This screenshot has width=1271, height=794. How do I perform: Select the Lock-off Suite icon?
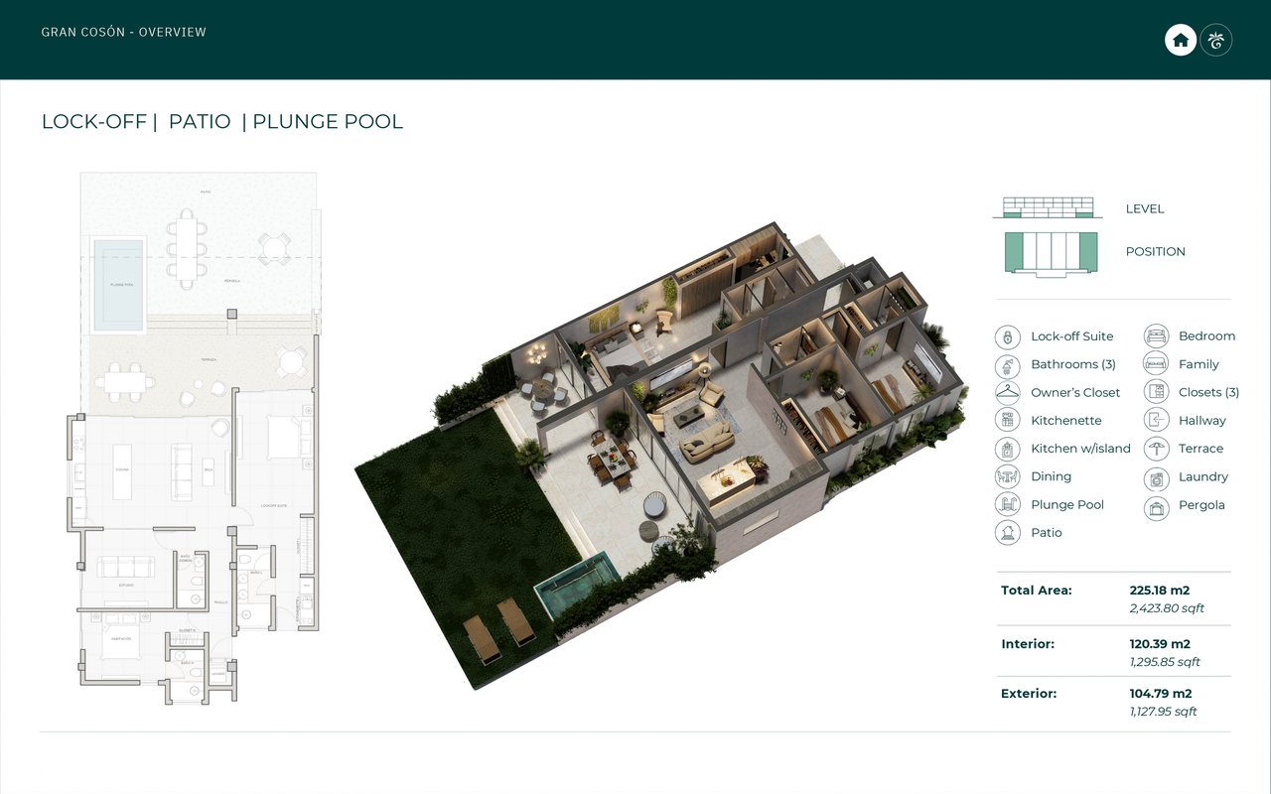[1008, 336]
